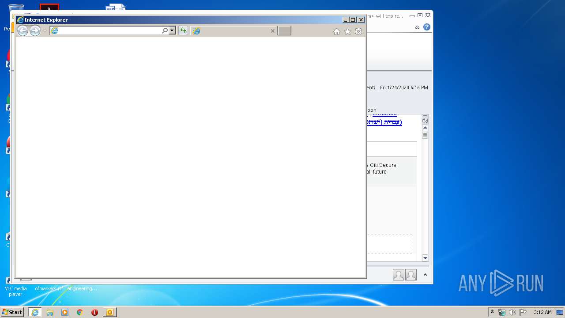
Task: Click the Show Desktop button
Action: [560, 312]
